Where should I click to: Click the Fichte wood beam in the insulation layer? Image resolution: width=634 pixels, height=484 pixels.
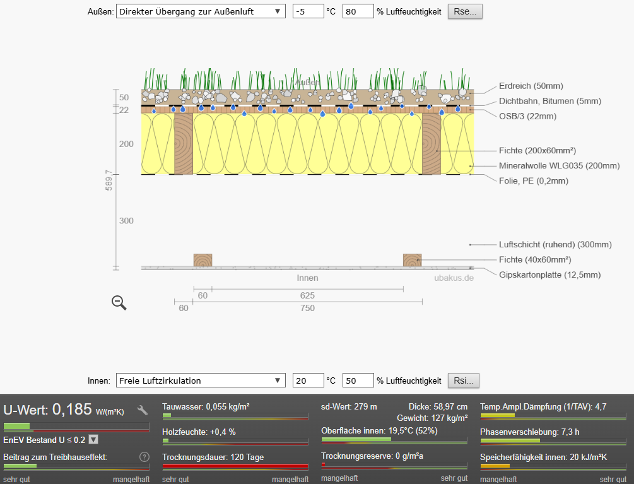click(x=184, y=144)
